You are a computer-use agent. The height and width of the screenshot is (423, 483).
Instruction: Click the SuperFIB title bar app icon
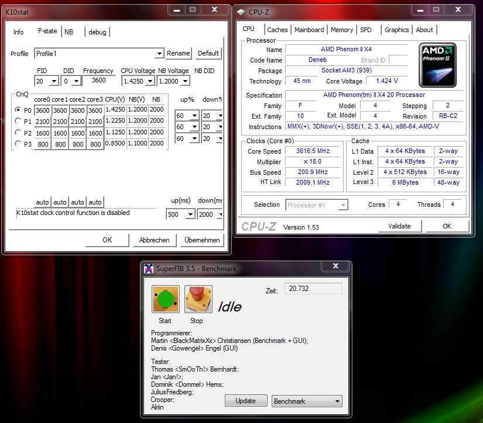[x=149, y=269]
